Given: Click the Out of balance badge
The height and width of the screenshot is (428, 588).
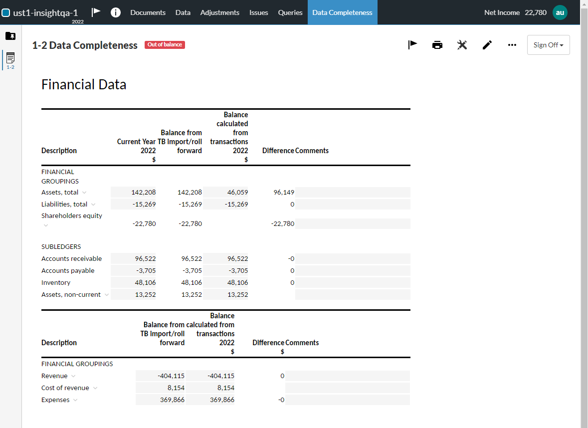Looking at the screenshot, I should point(165,45).
